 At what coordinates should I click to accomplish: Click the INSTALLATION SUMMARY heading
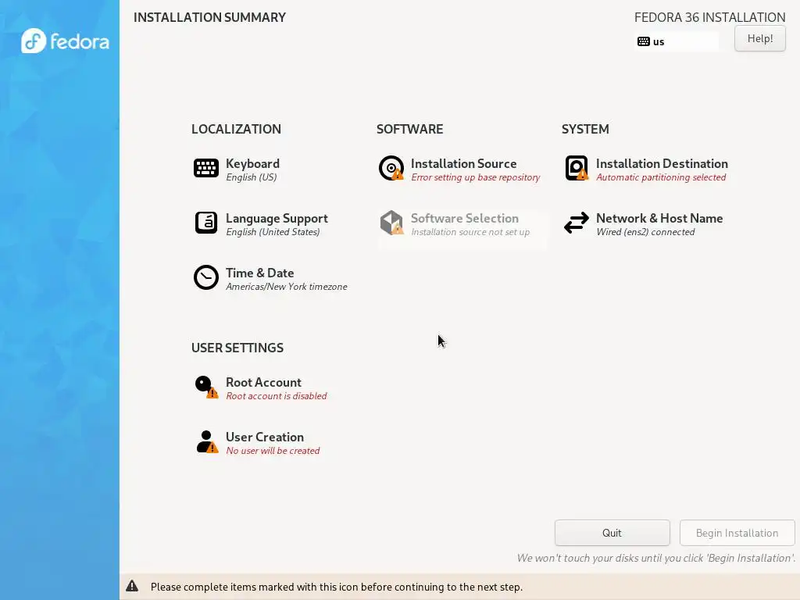point(209,17)
